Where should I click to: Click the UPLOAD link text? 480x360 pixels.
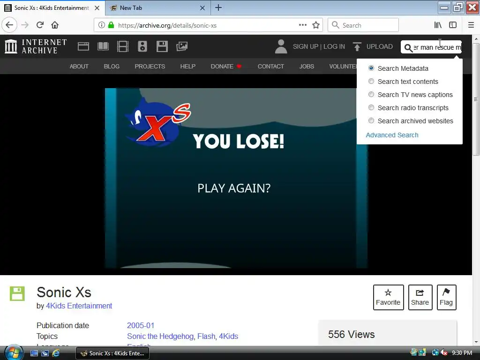[380, 46]
